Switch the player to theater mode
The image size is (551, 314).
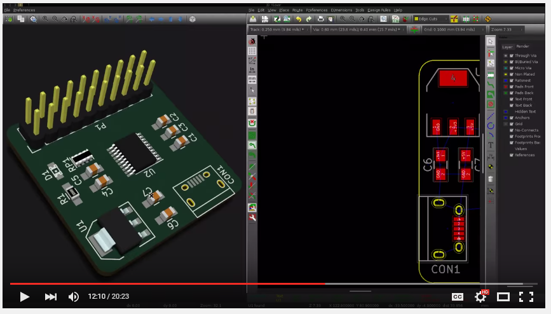tap(503, 297)
